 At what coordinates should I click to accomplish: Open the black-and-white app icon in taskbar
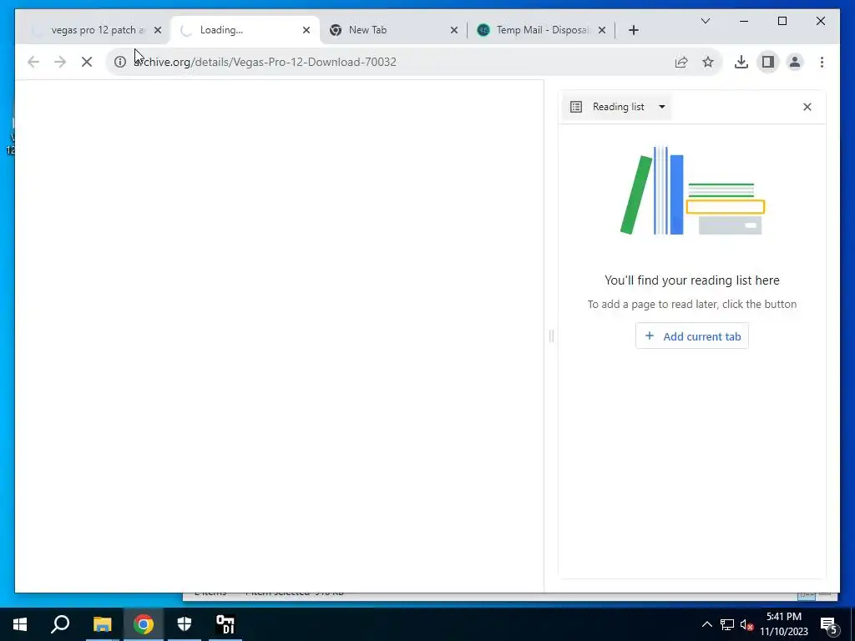225,624
